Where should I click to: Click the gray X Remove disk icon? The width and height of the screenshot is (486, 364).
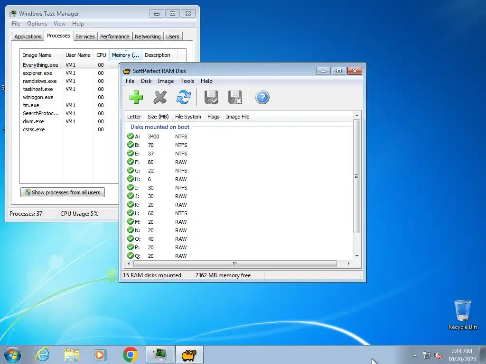pos(160,97)
